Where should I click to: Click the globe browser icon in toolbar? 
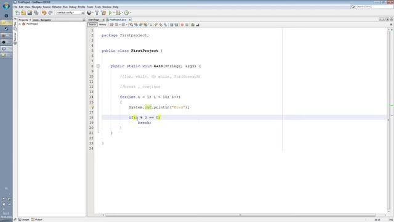[89, 12]
